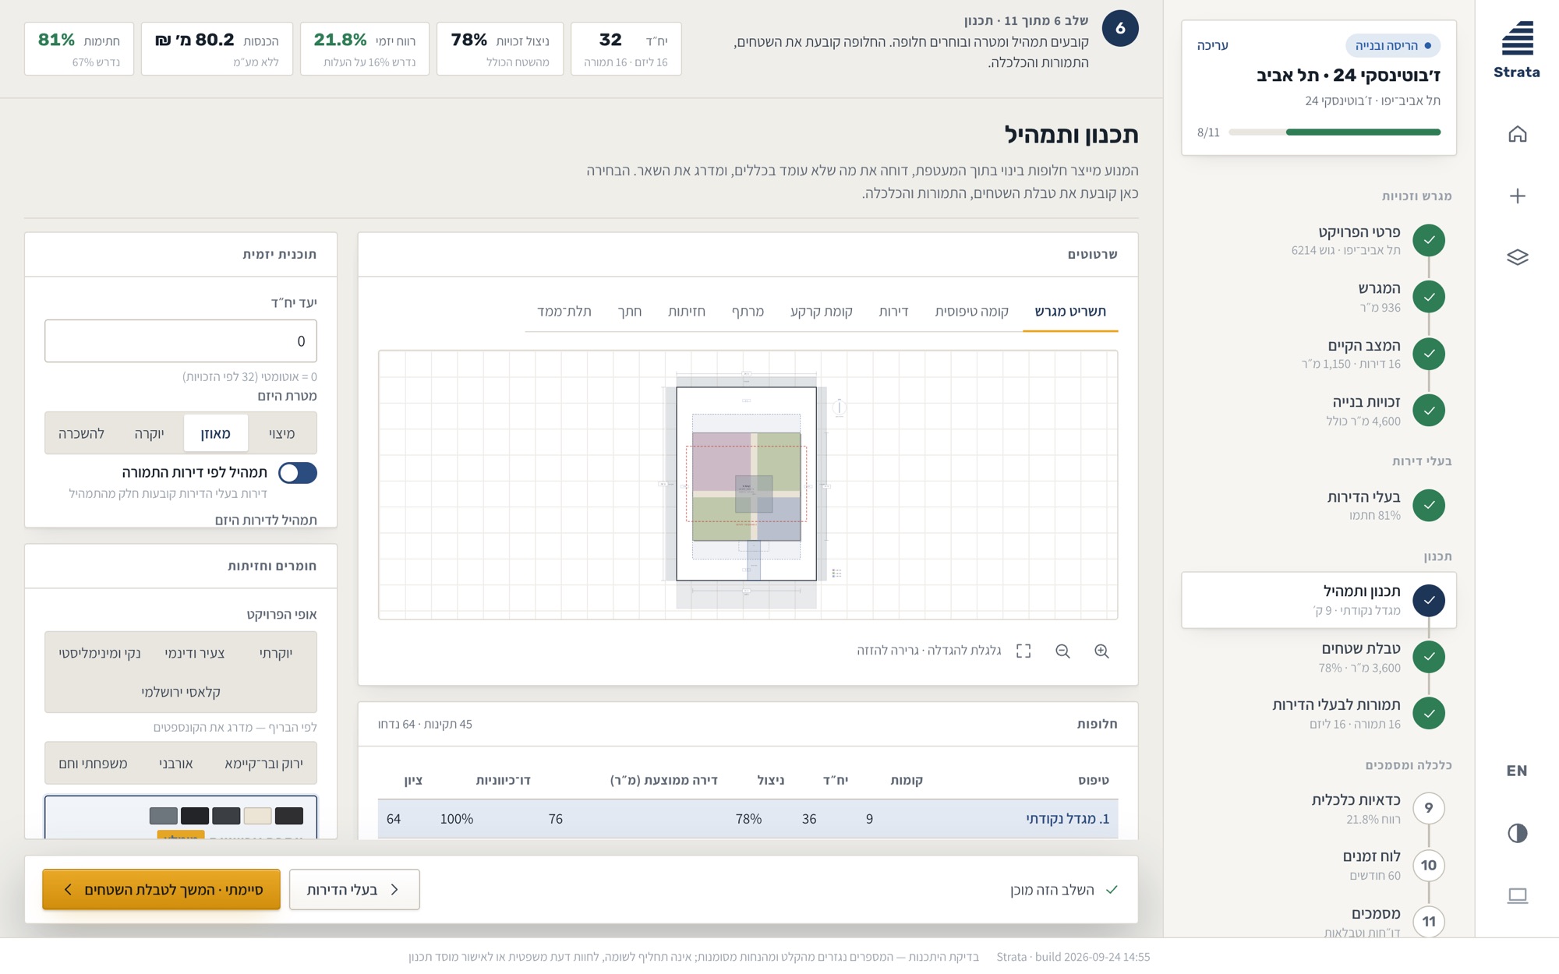Image resolution: width=1559 pixels, height=974 pixels.
Task: Select מאוזן as the developer goal
Action: [x=216, y=433]
